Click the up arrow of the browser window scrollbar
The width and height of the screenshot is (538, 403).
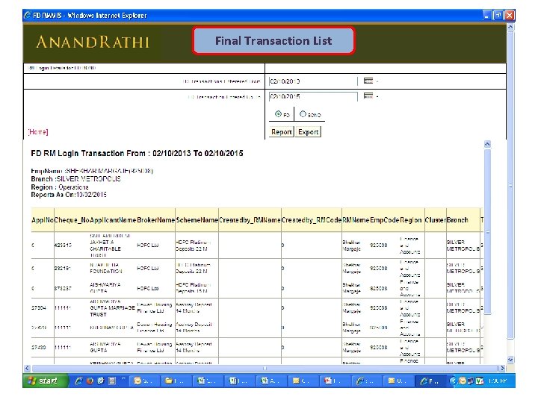tap(510, 27)
